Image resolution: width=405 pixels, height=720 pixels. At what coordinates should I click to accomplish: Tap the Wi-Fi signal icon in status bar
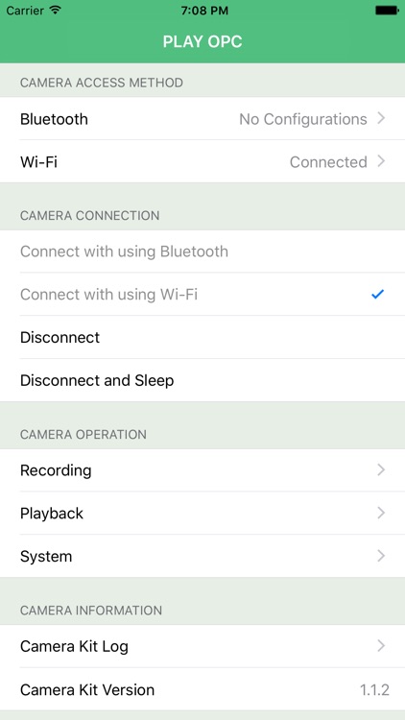[55, 11]
